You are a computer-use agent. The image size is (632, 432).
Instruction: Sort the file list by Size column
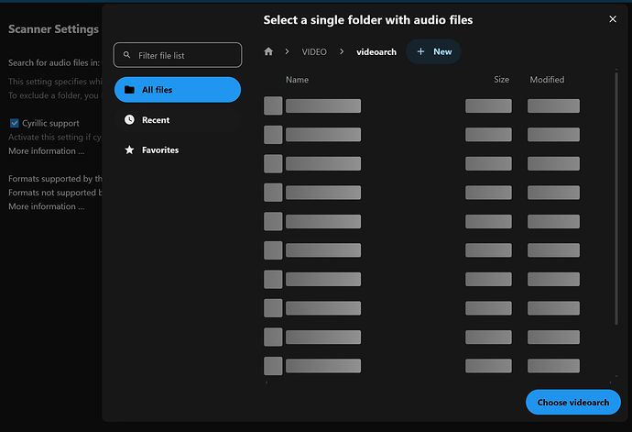[501, 80]
